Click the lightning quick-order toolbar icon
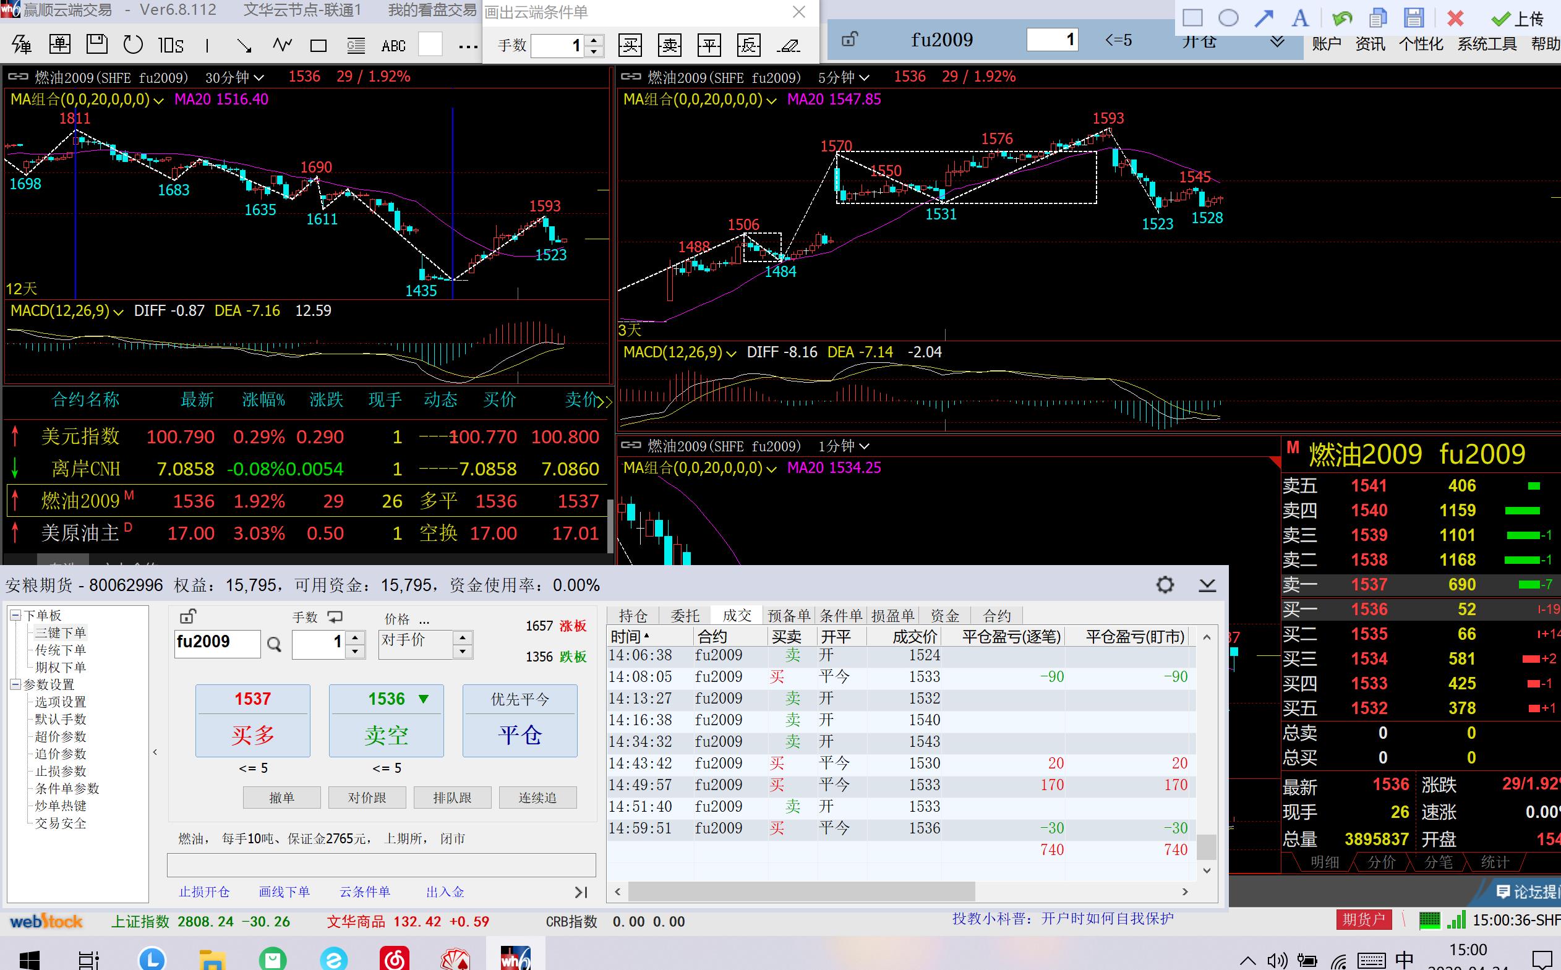The height and width of the screenshot is (970, 1561). (x=22, y=45)
